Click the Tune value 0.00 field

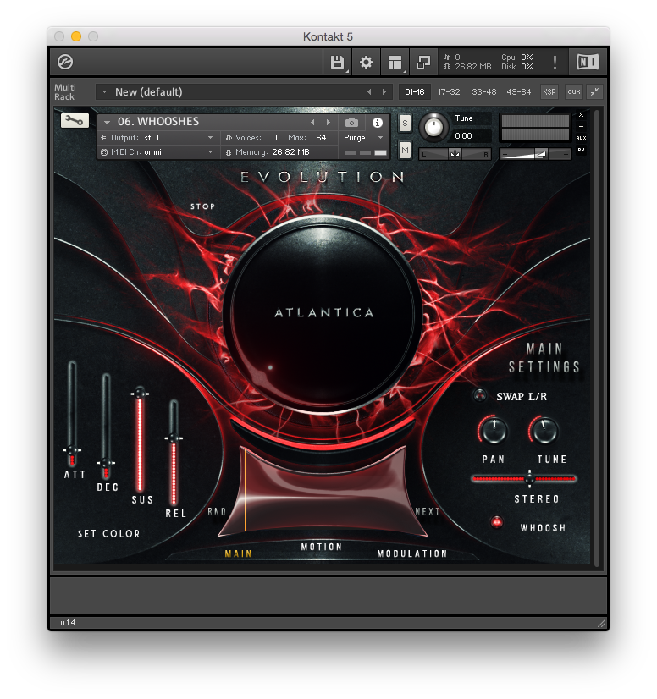pyautogui.click(x=472, y=135)
